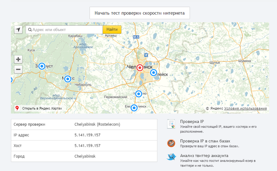Image resolution: width=277 pixels, height=171 pixels.
Task: Zoom out with the map minus button
Action: tap(18, 69)
